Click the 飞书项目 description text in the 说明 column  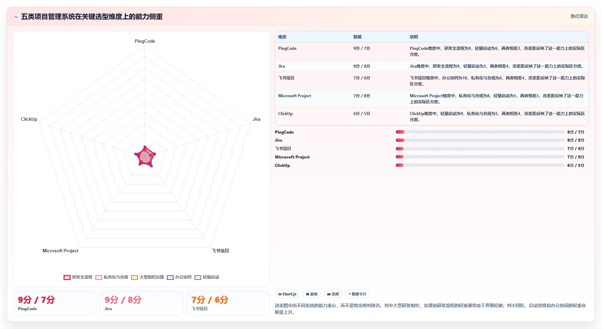[497, 81]
